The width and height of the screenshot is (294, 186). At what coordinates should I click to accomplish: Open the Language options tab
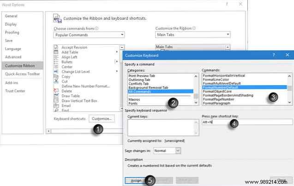pos(13,49)
